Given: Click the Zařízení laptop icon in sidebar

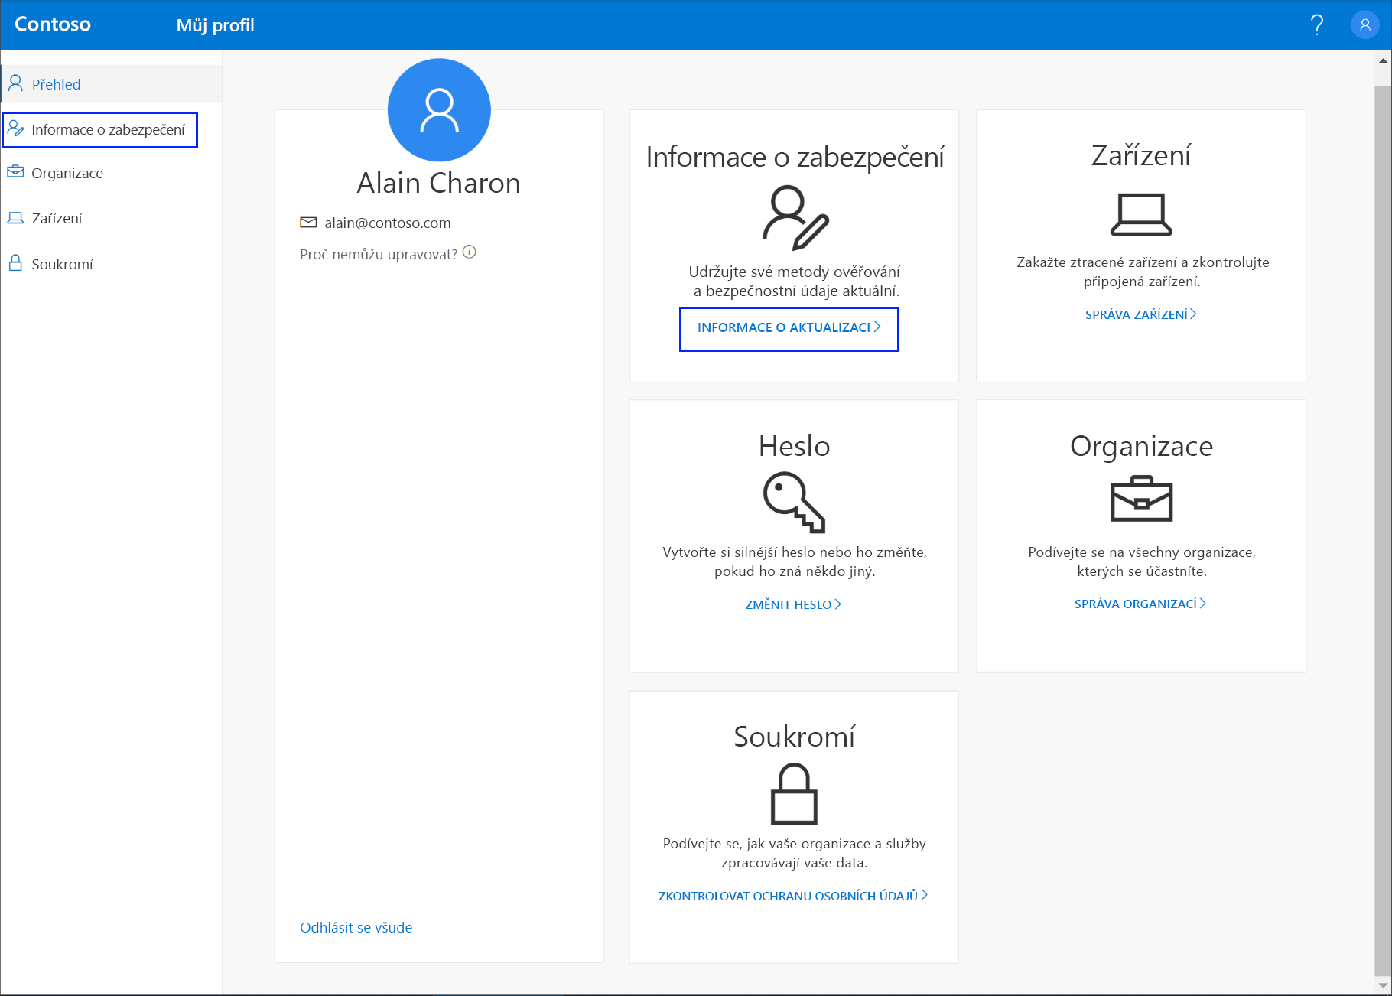Looking at the screenshot, I should point(15,218).
